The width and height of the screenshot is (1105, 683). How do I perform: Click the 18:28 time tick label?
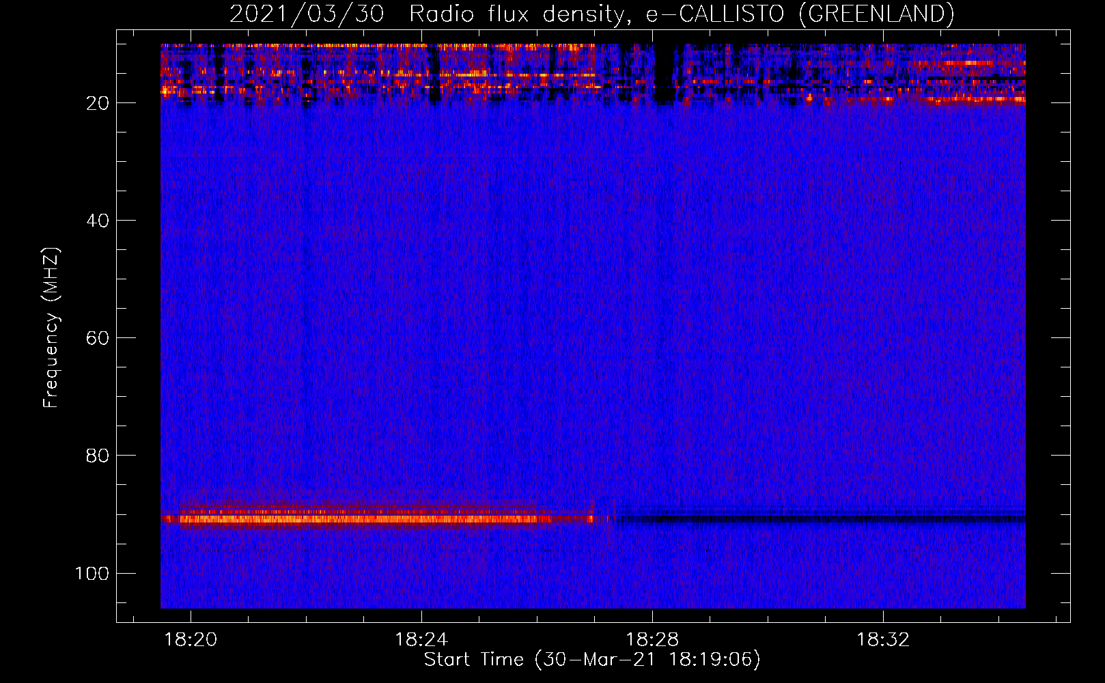tap(652, 640)
